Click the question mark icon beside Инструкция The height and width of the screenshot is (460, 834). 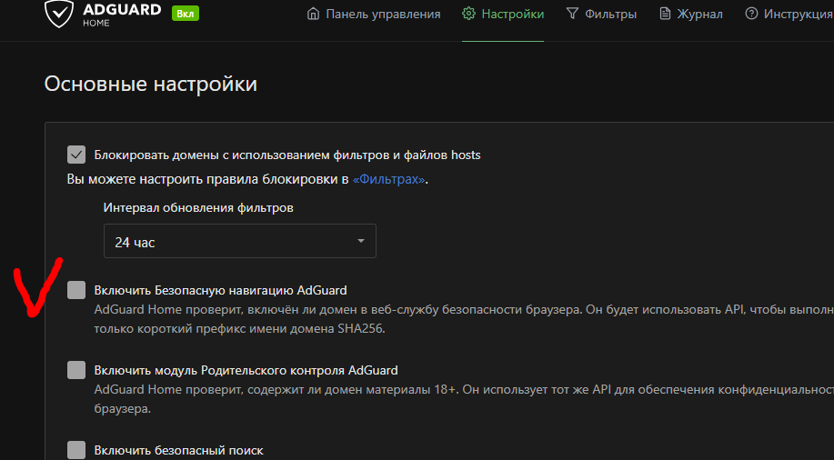(751, 14)
